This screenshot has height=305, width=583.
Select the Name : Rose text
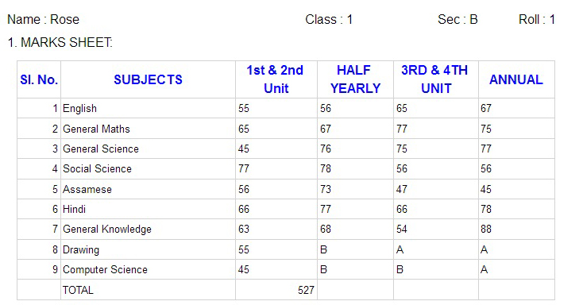click(x=44, y=19)
